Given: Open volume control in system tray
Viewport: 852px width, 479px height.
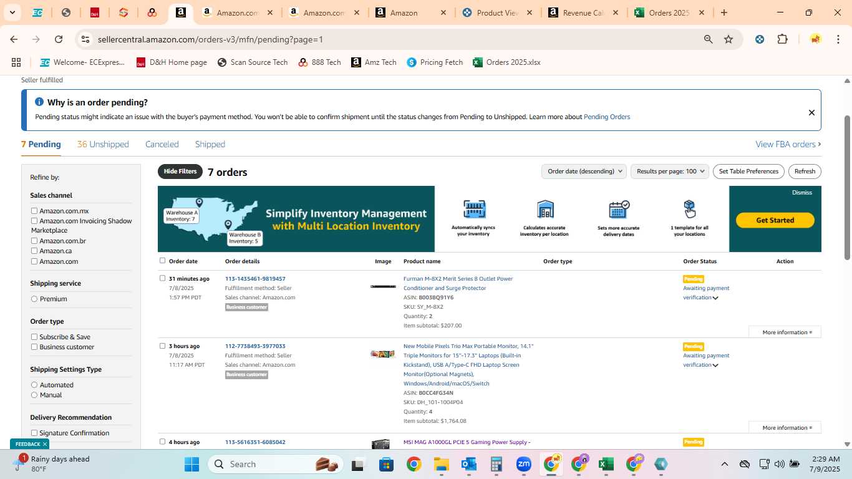Looking at the screenshot, I should pos(779,464).
